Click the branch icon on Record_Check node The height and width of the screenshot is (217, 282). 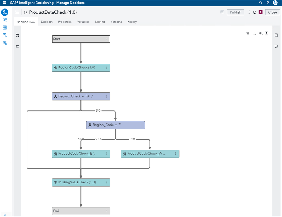(56, 96)
